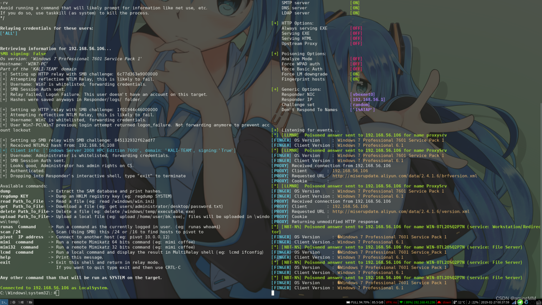This screenshot has height=305, width=542.
Task: Click the 85.5 GiB disk entry
Action: pyautogui.click(x=378, y=302)
